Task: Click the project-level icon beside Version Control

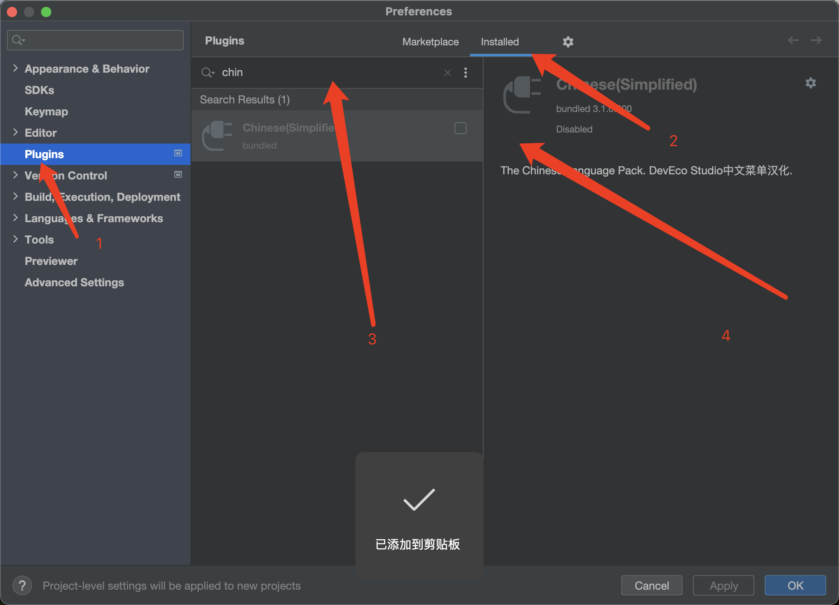Action: [178, 175]
